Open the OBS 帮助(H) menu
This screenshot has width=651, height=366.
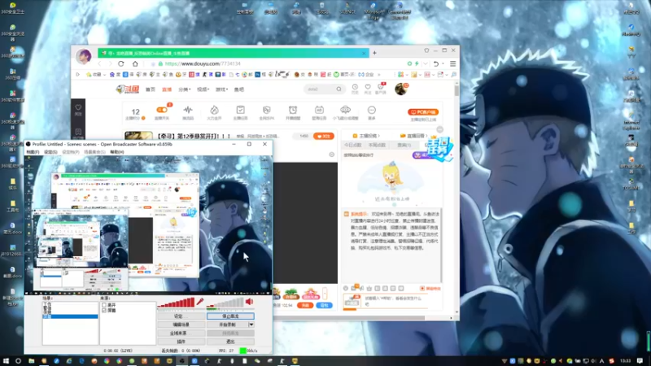(x=117, y=152)
